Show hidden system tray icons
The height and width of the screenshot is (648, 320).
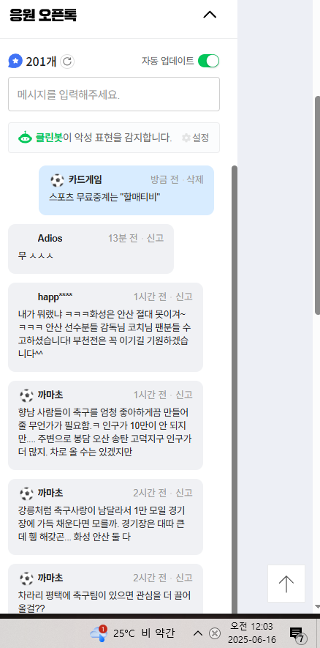pyautogui.click(x=198, y=633)
